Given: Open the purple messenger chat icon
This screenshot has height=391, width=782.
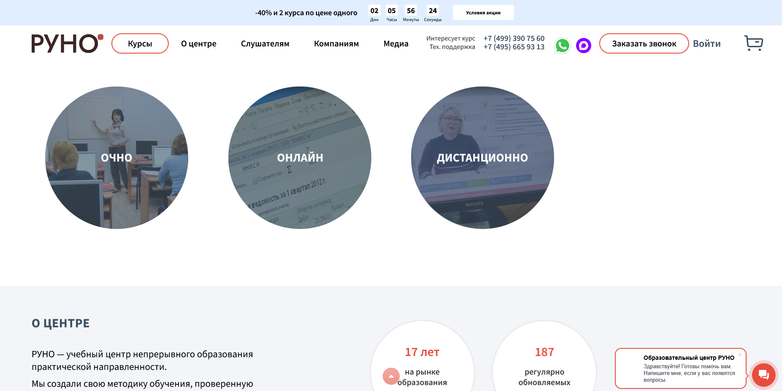Looking at the screenshot, I should point(584,45).
